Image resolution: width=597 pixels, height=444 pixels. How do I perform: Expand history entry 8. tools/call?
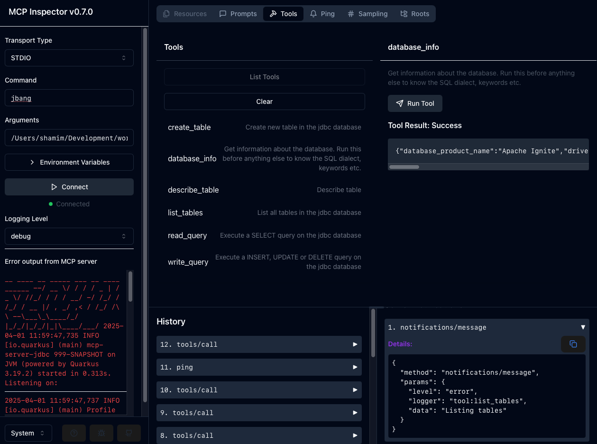tap(259, 435)
